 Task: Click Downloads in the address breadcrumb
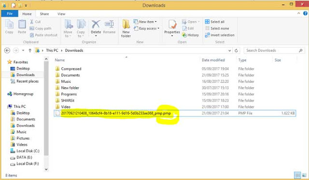pos(74,51)
